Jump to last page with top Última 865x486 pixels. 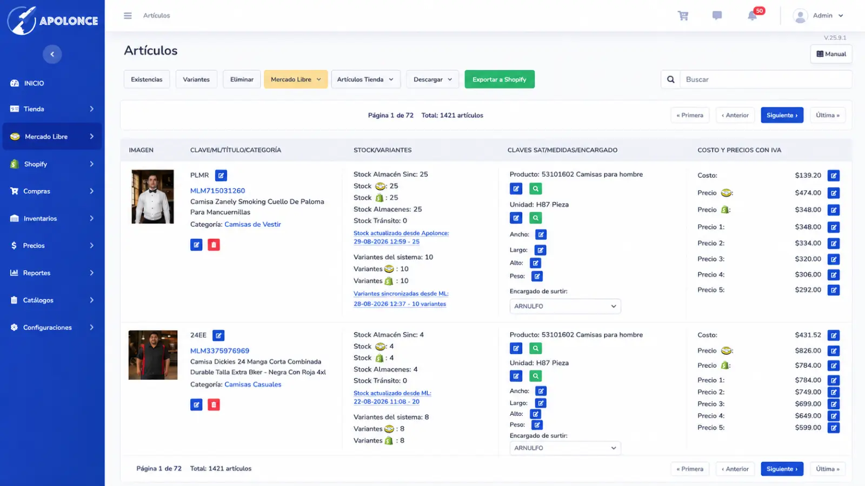point(827,115)
